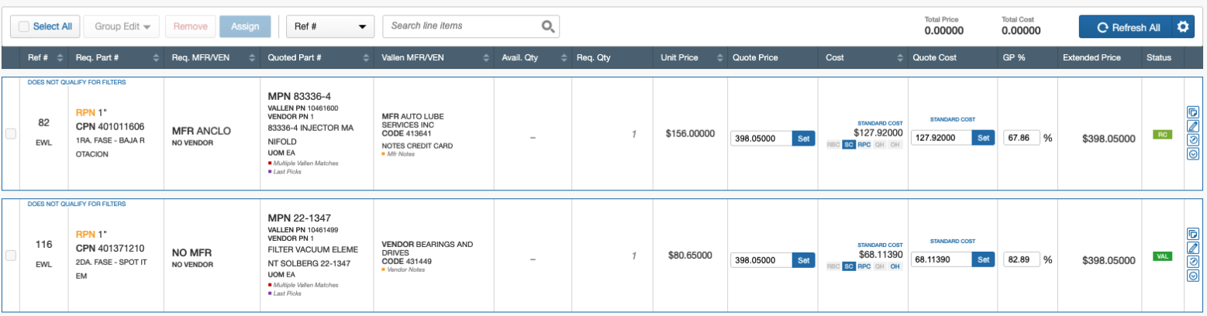Click the circled down-chevron icon in row 116

coord(1193,276)
